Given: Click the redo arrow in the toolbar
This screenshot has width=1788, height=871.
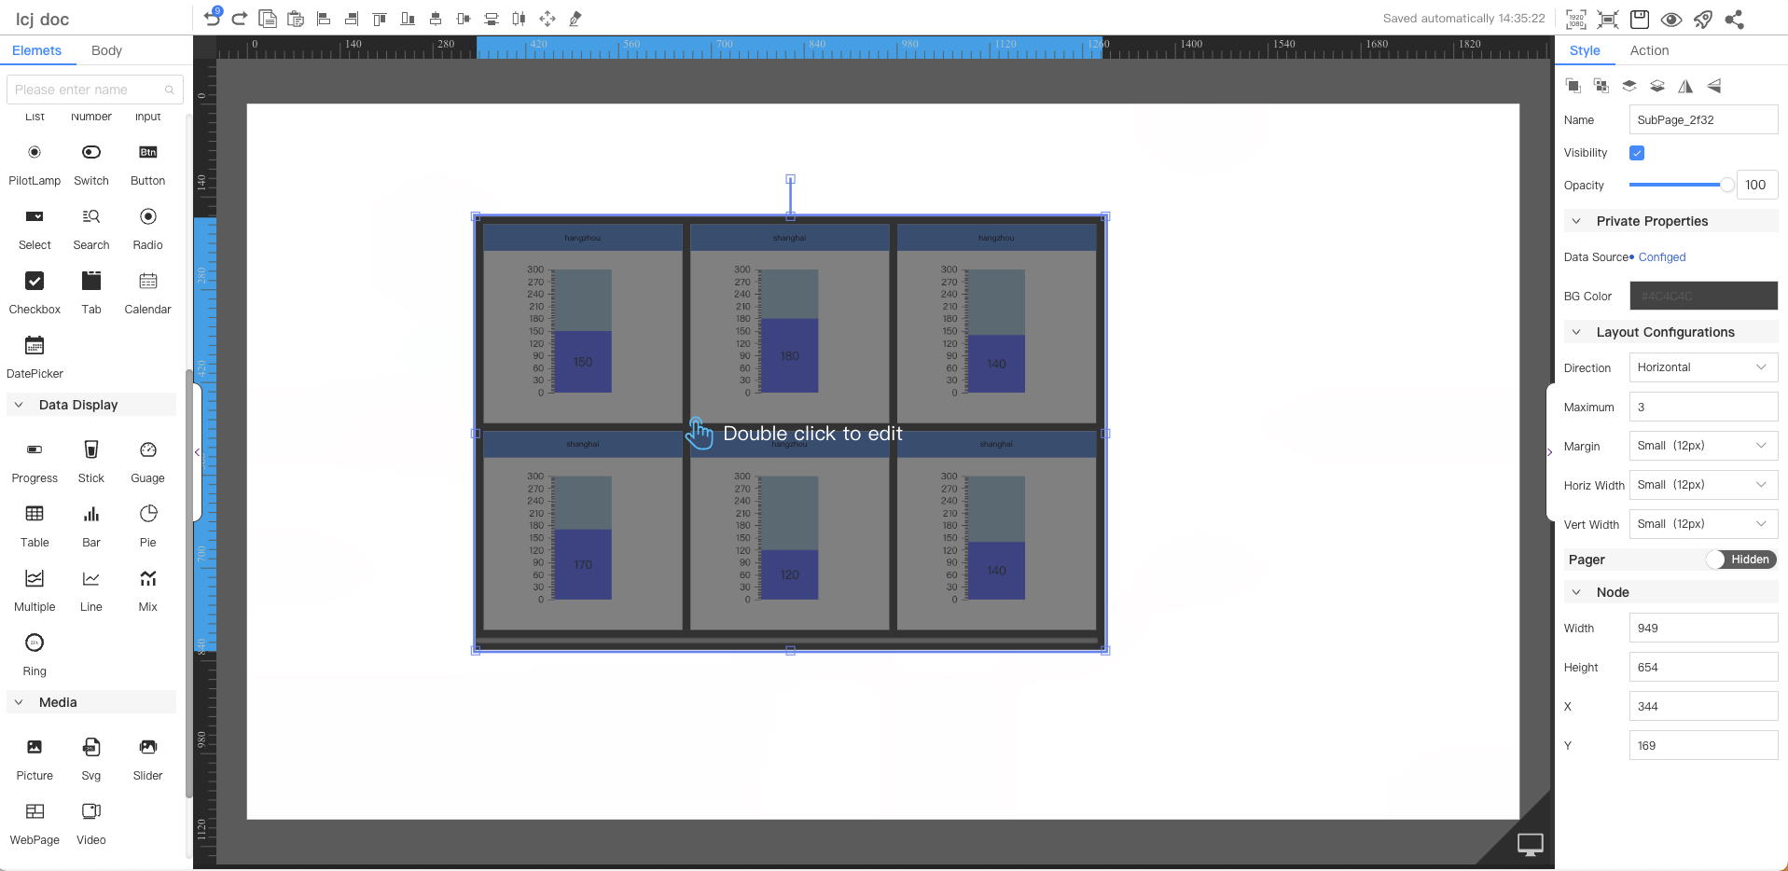Looking at the screenshot, I should click(240, 19).
